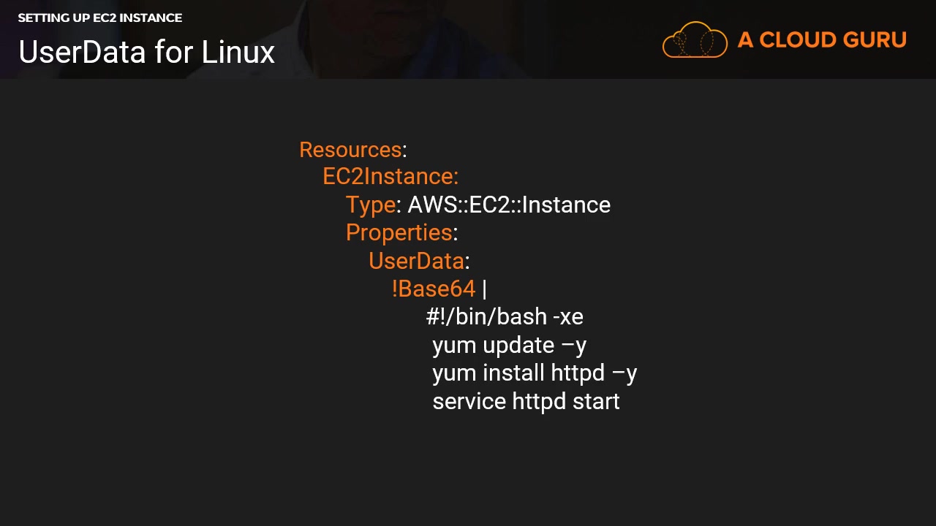Click the SETTING UP EC2 INSTANCE section header

(100, 18)
